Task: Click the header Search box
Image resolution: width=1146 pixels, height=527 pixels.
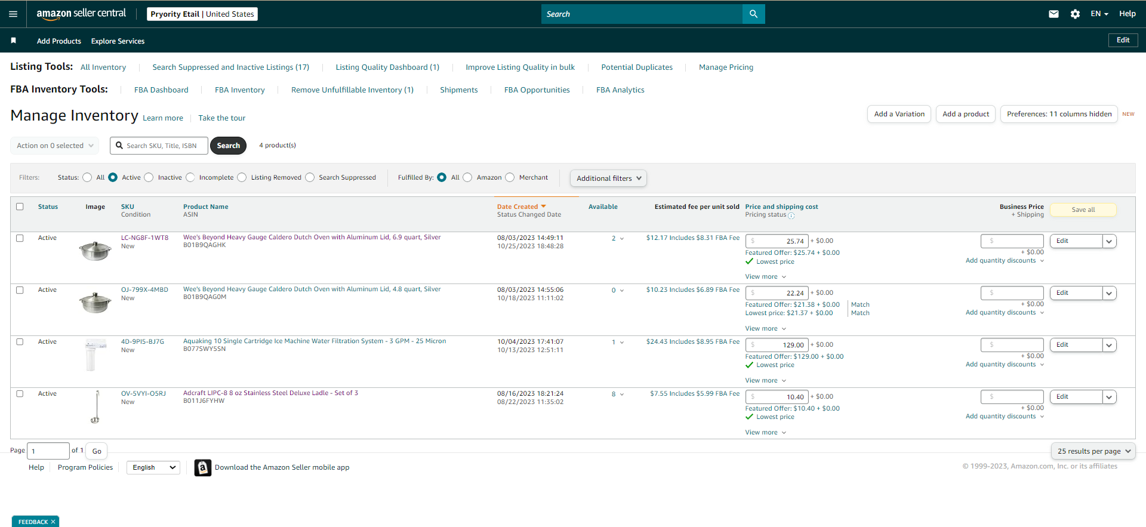Action: (x=642, y=14)
